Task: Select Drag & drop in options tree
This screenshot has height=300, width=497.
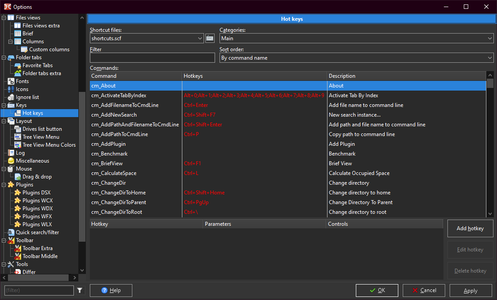Action: 37,177
